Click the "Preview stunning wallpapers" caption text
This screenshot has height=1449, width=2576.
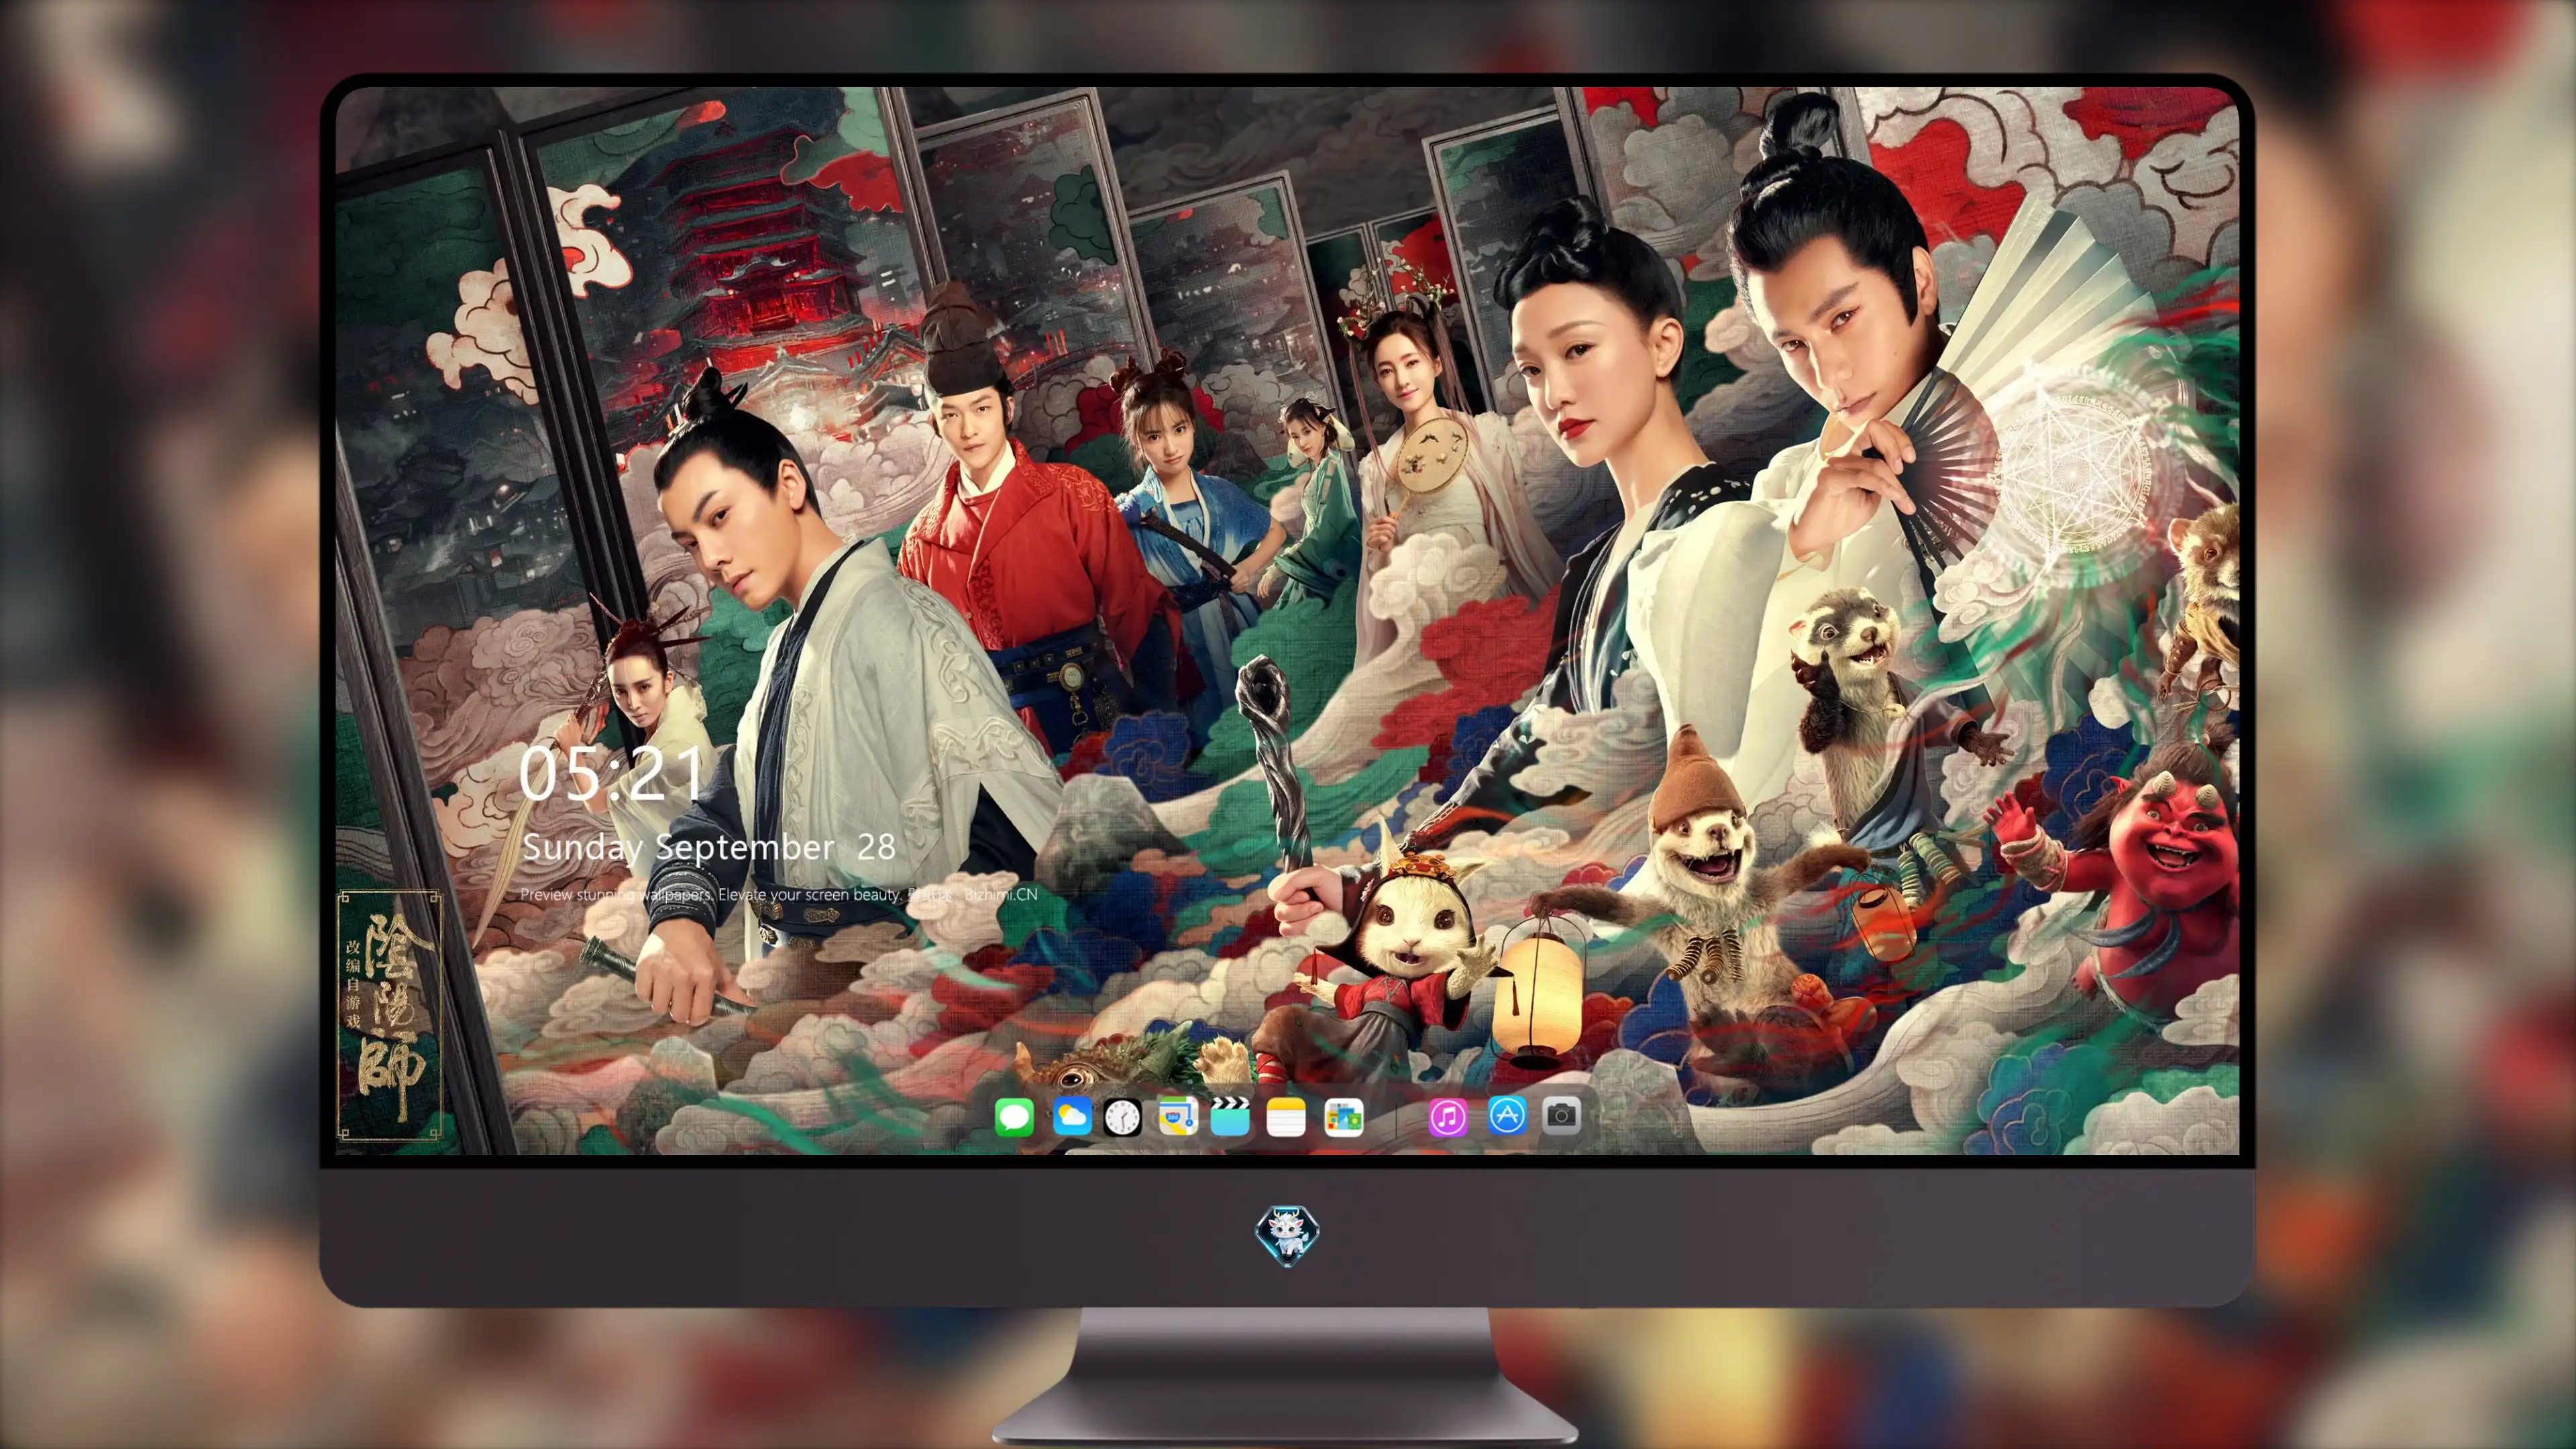[779, 894]
